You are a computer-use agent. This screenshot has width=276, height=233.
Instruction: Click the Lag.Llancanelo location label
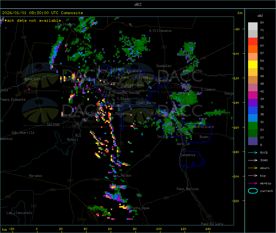coord(19,213)
